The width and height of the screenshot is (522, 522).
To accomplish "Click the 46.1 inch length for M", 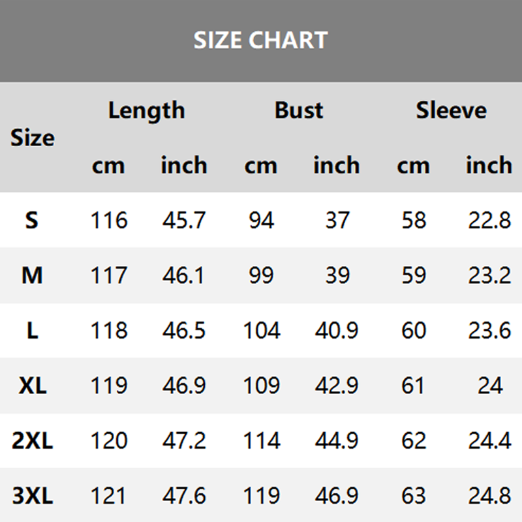I will tap(184, 276).
